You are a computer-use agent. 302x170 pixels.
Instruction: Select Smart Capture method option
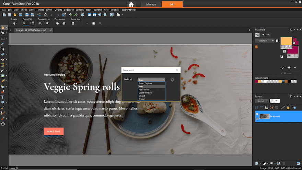146,83
